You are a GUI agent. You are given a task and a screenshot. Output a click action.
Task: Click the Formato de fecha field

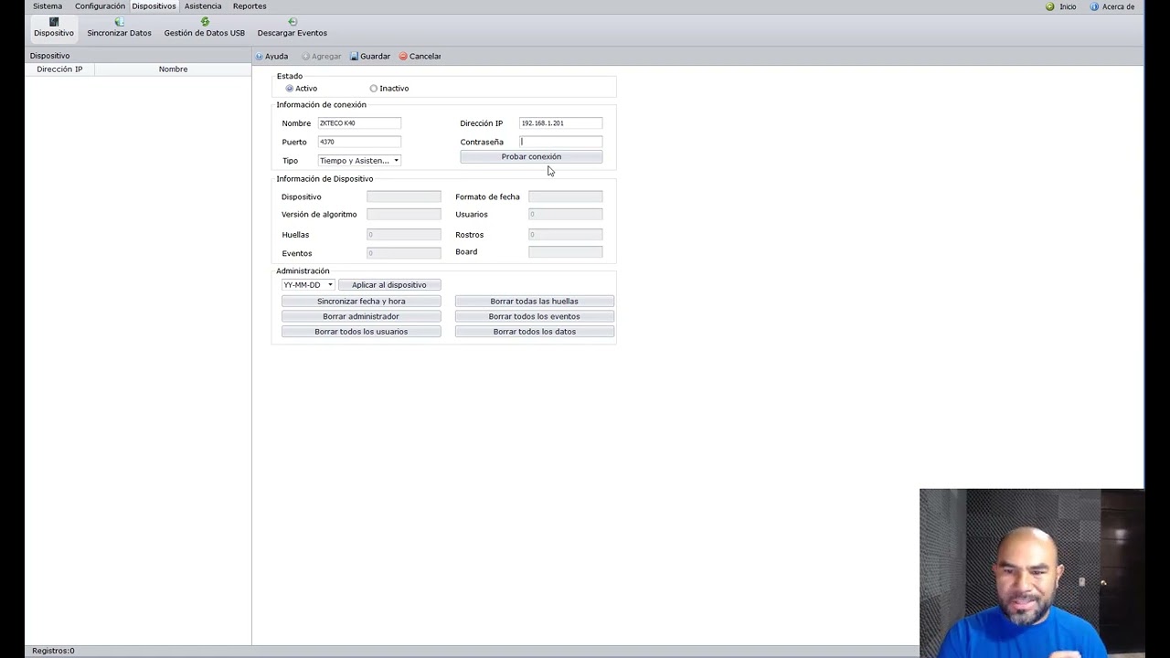coord(566,196)
